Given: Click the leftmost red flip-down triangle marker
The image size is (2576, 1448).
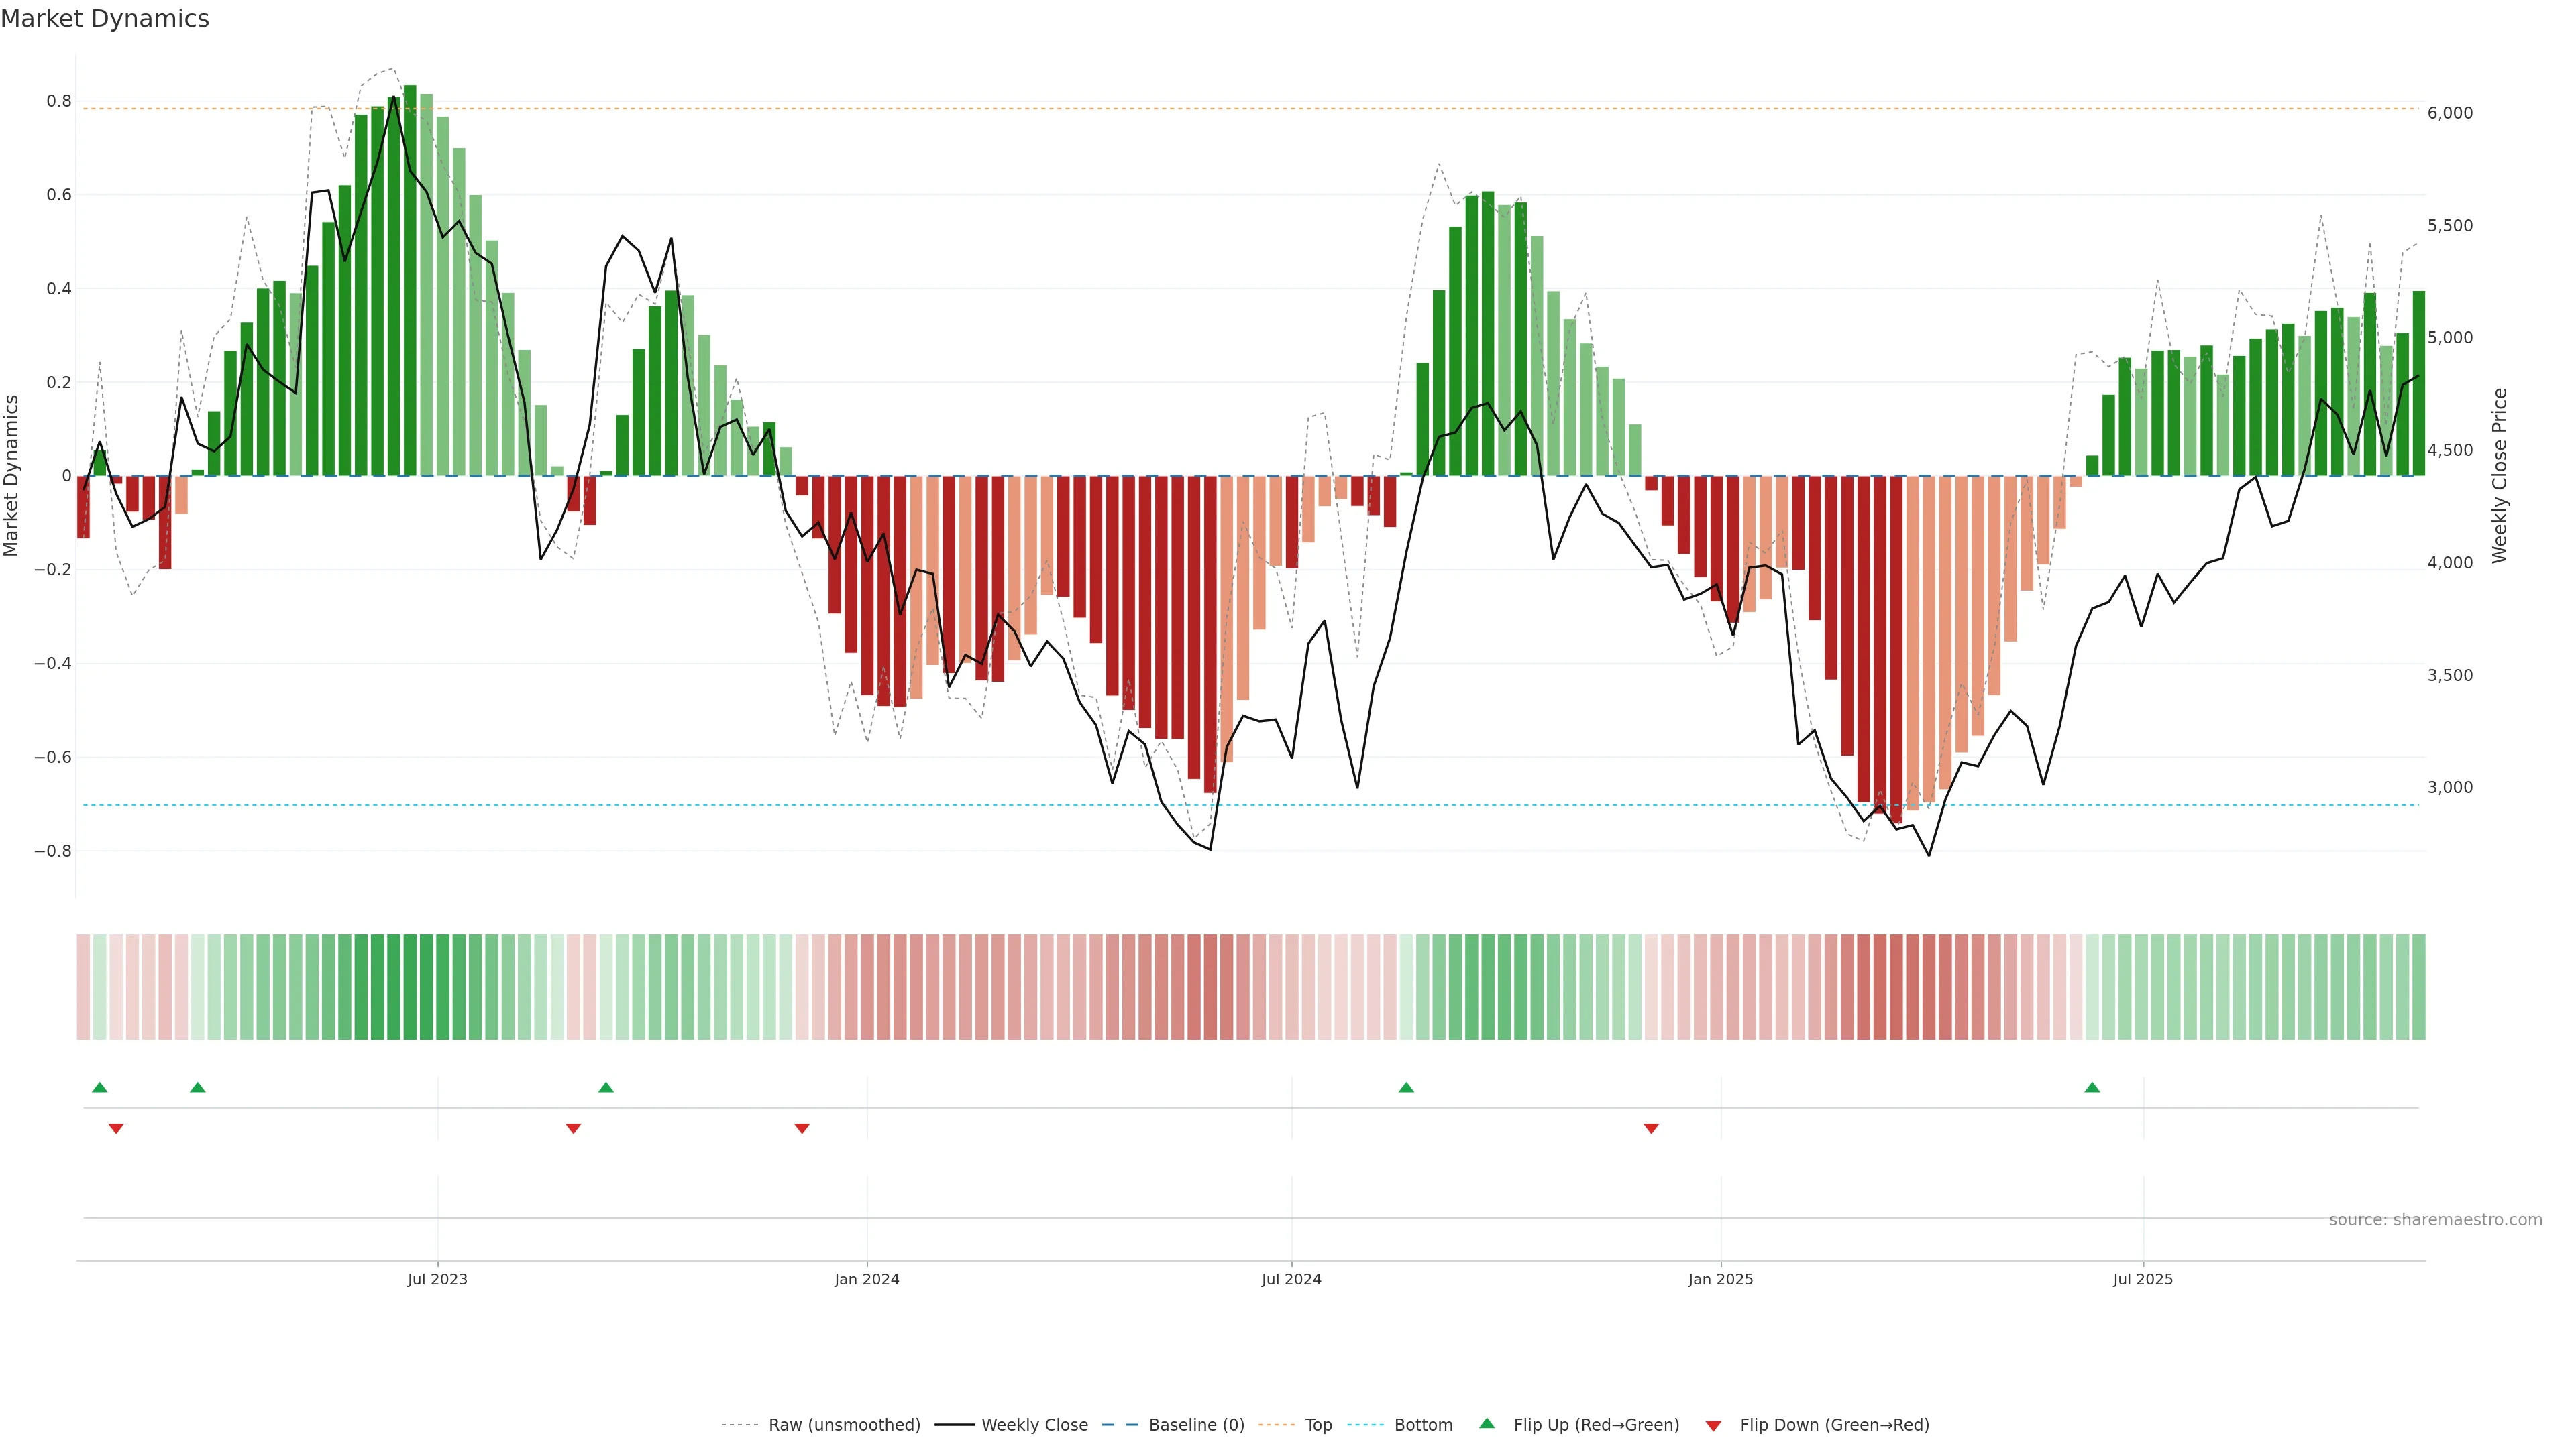Looking at the screenshot, I should [116, 1128].
